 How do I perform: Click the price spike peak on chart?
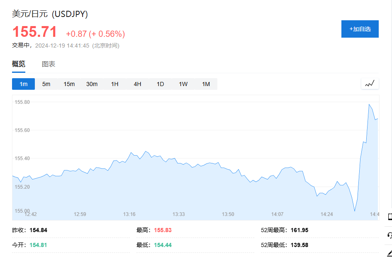point(369,104)
